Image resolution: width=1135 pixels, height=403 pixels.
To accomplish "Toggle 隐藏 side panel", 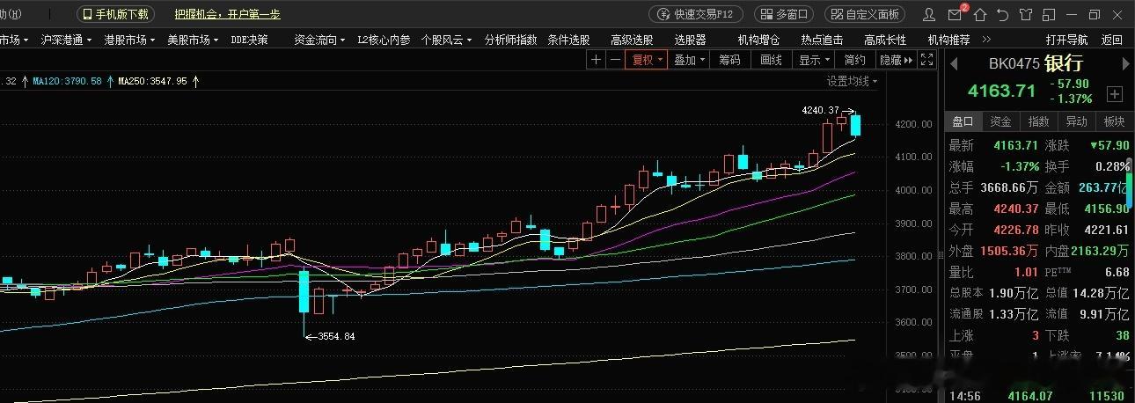I will (x=895, y=60).
